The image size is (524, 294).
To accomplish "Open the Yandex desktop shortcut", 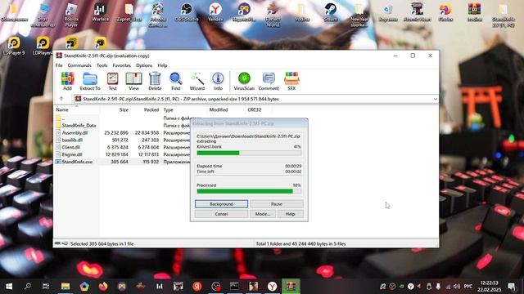I will click(x=215, y=13).
